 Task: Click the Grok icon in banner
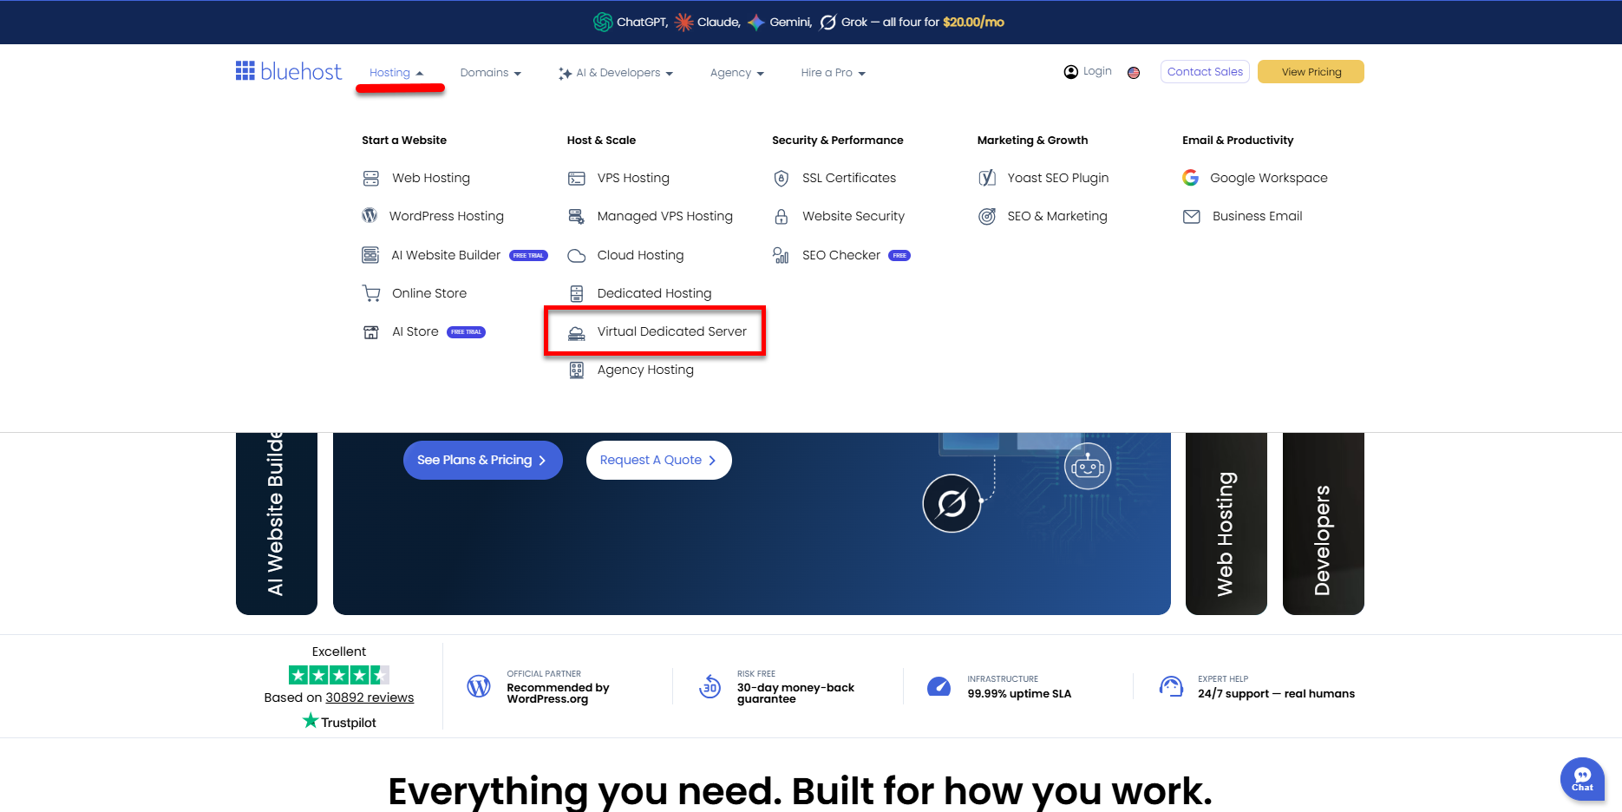pos(828,22)
